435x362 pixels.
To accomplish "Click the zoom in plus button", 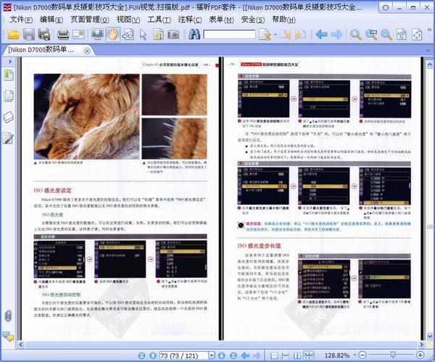I will tap(420, 355).
